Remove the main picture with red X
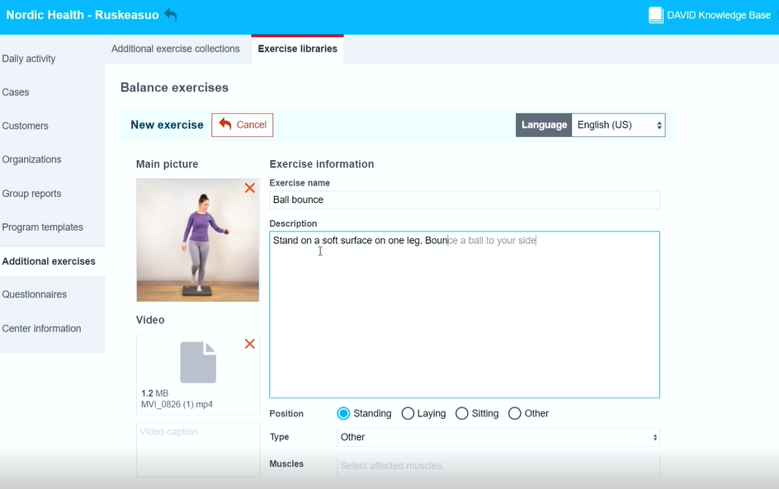This screenshot has height=489, width=779. [249, 188]
